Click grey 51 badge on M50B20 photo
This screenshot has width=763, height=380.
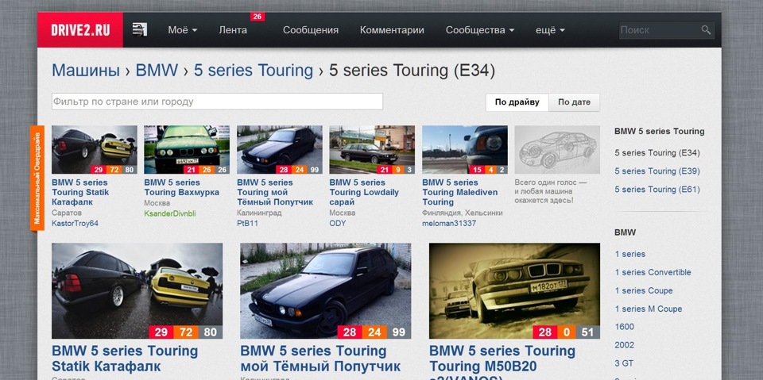587,332
